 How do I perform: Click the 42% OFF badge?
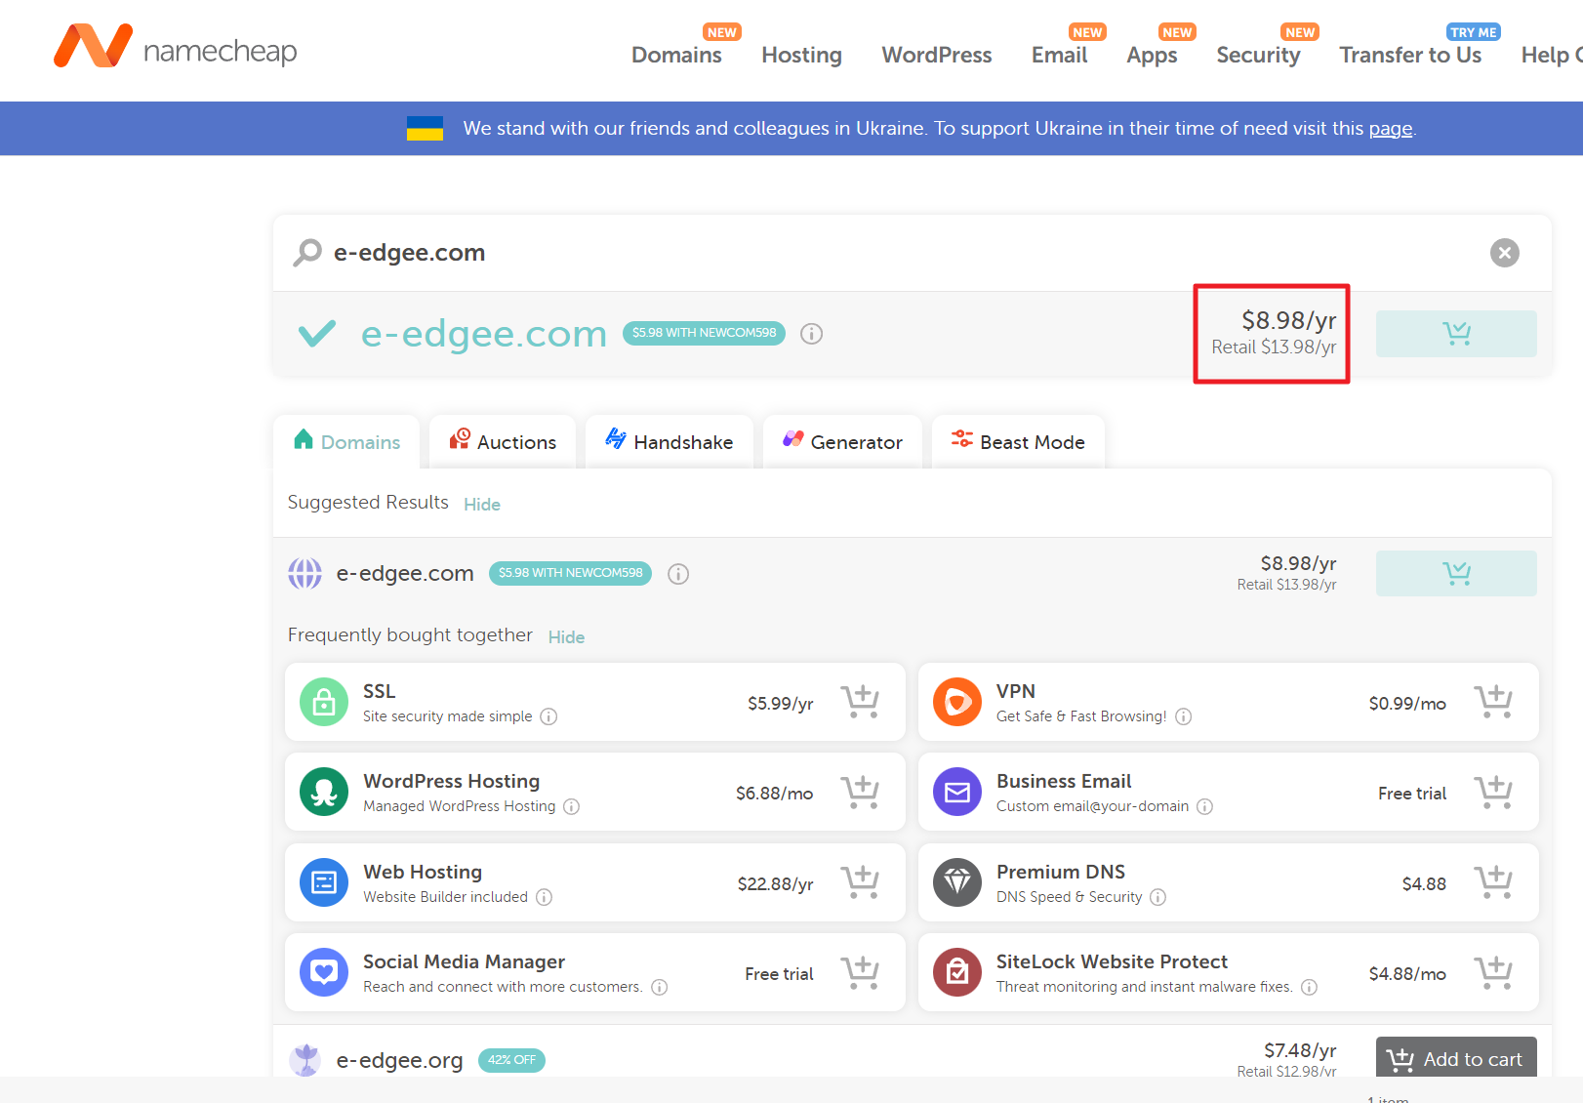tap(511, 1060)
